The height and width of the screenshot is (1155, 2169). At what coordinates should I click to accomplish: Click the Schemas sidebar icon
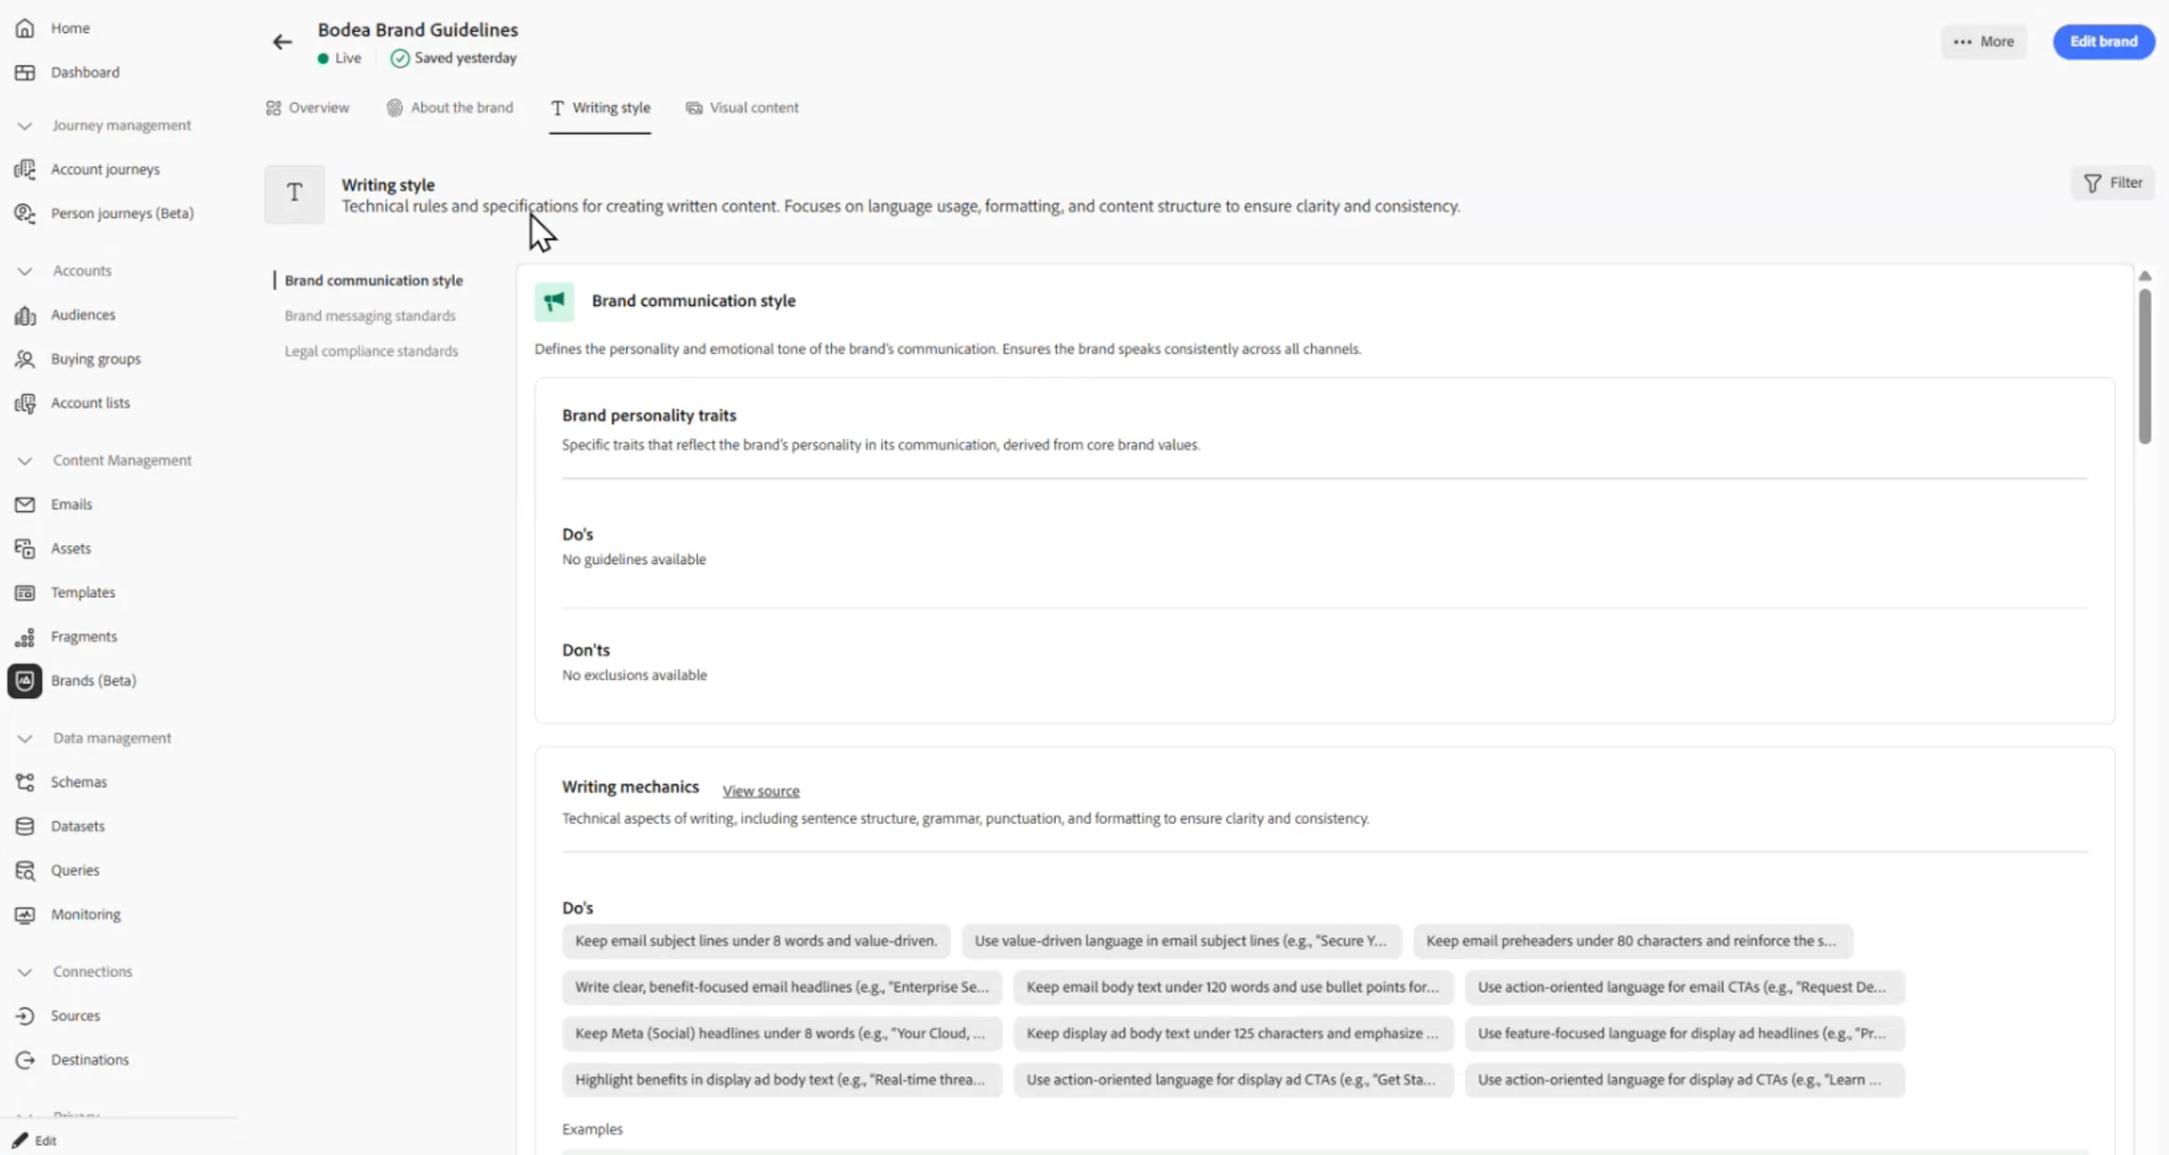click(25, 782)
